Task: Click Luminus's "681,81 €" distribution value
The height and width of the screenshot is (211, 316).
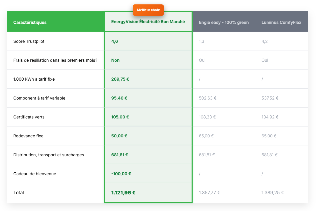Action: 270,155
